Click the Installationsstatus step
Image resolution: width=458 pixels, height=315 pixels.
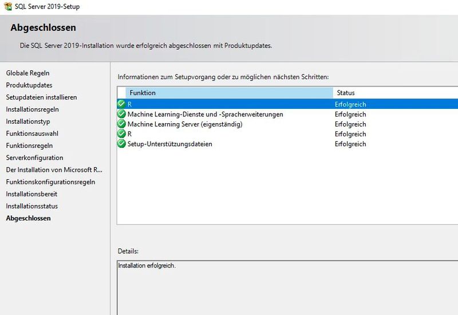click(x=32, y=206)
